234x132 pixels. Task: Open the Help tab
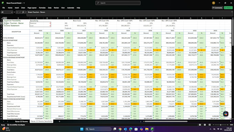[x=78, y=8]
